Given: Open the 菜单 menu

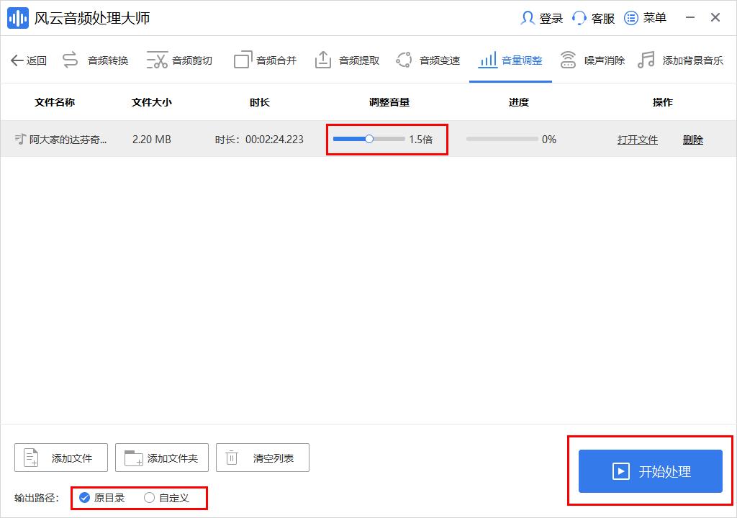Looking at the screenshot, I should tap(646, 18).
